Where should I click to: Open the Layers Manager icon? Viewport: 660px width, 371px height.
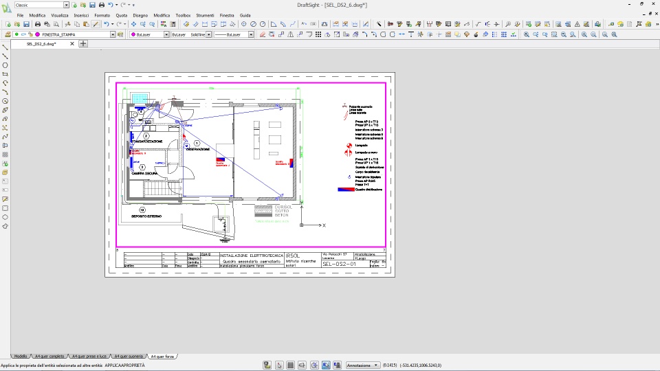click(7, 34)
